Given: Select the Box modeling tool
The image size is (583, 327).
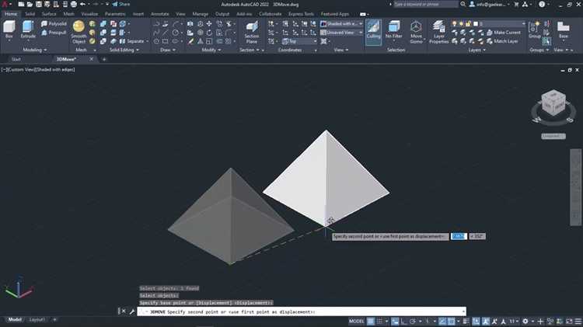Looking at the screenshot, I should click(9, 30).
